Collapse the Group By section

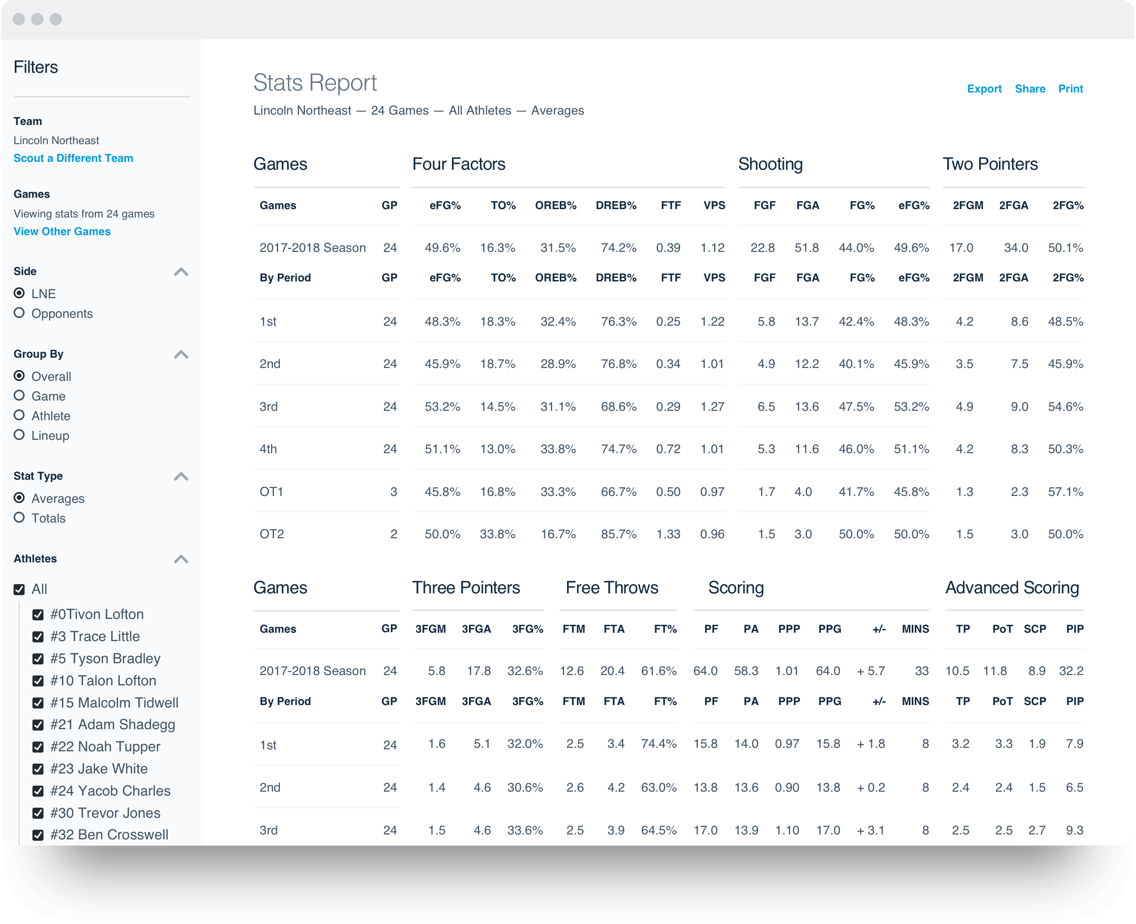tap(181, 354)
